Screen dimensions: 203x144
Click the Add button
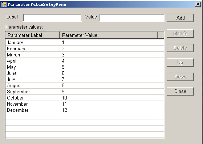coord(180,18)
